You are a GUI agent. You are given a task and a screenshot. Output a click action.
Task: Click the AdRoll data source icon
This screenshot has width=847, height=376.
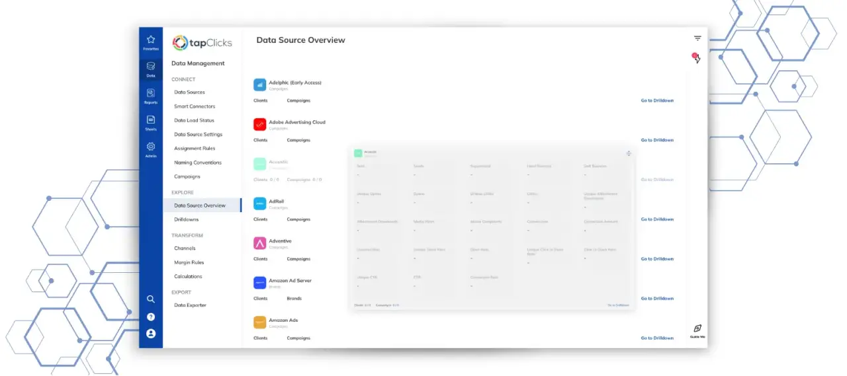click(260, 204)
